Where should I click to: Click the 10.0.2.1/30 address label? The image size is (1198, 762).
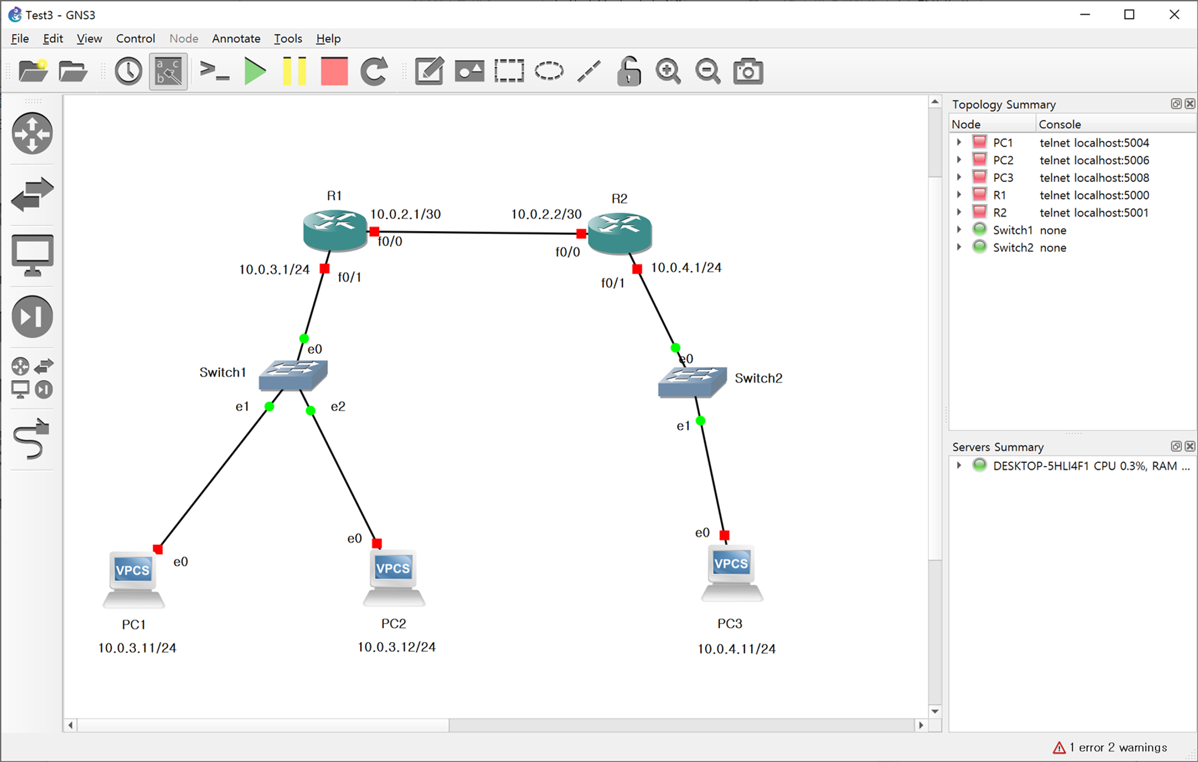tap(406, 214)
